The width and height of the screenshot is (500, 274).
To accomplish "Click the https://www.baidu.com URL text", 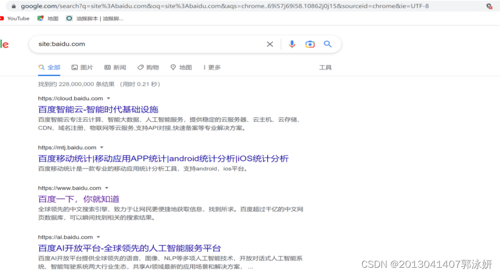I will [x=70, y=188].
